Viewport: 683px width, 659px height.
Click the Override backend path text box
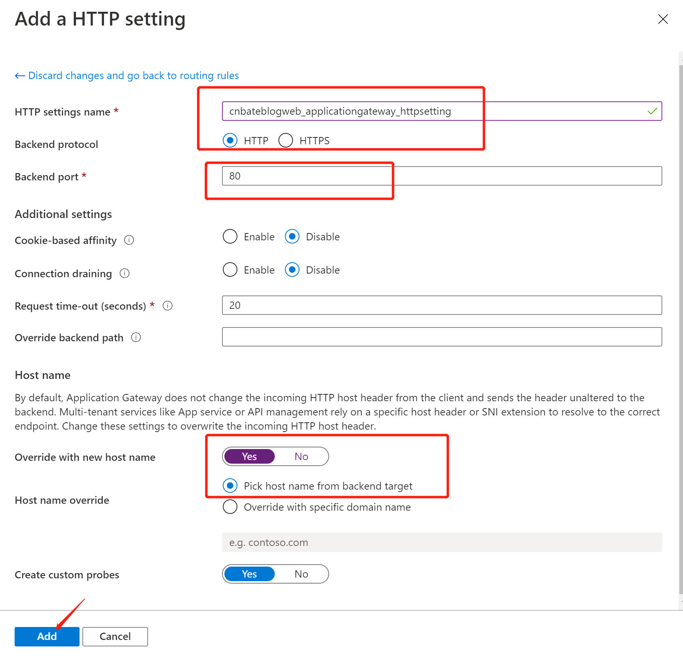(x=442, y=337)
